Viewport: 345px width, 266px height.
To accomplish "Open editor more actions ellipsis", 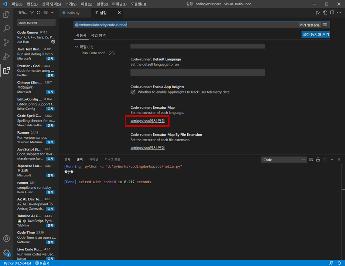I will [x=339, y=13].
